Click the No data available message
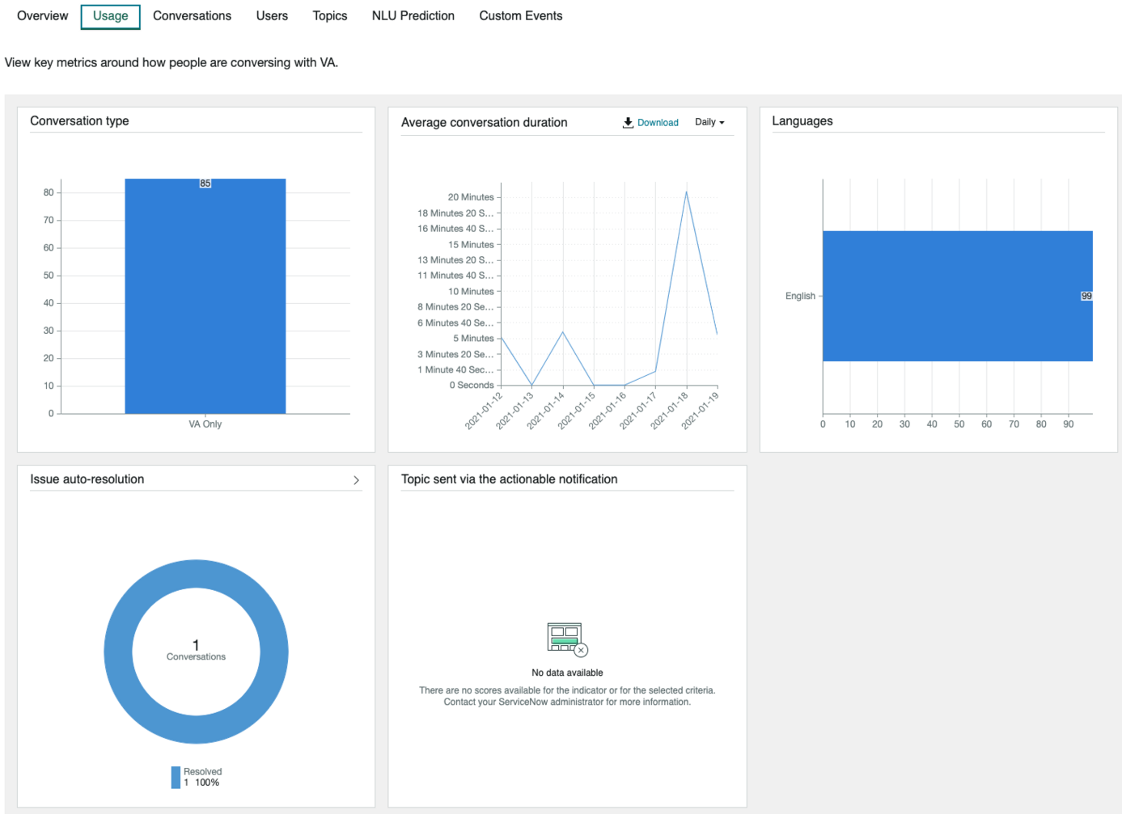The width and height of the screenshot is (1122, 814). pyautogui.click(x=567, y=673)
